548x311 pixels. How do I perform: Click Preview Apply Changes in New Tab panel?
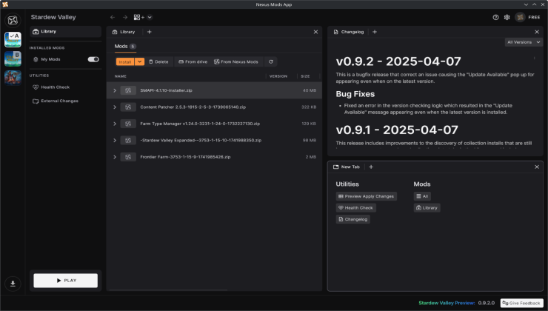pos(366,196)
